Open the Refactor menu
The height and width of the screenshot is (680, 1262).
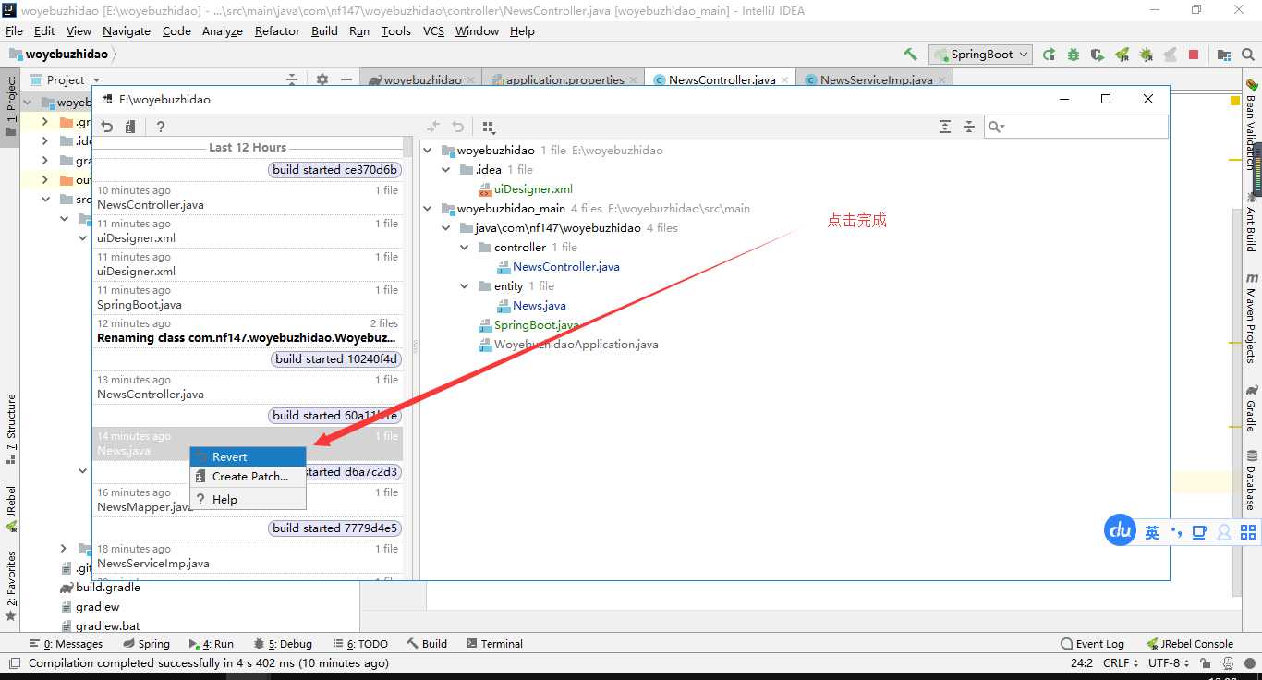click(277, 30)
